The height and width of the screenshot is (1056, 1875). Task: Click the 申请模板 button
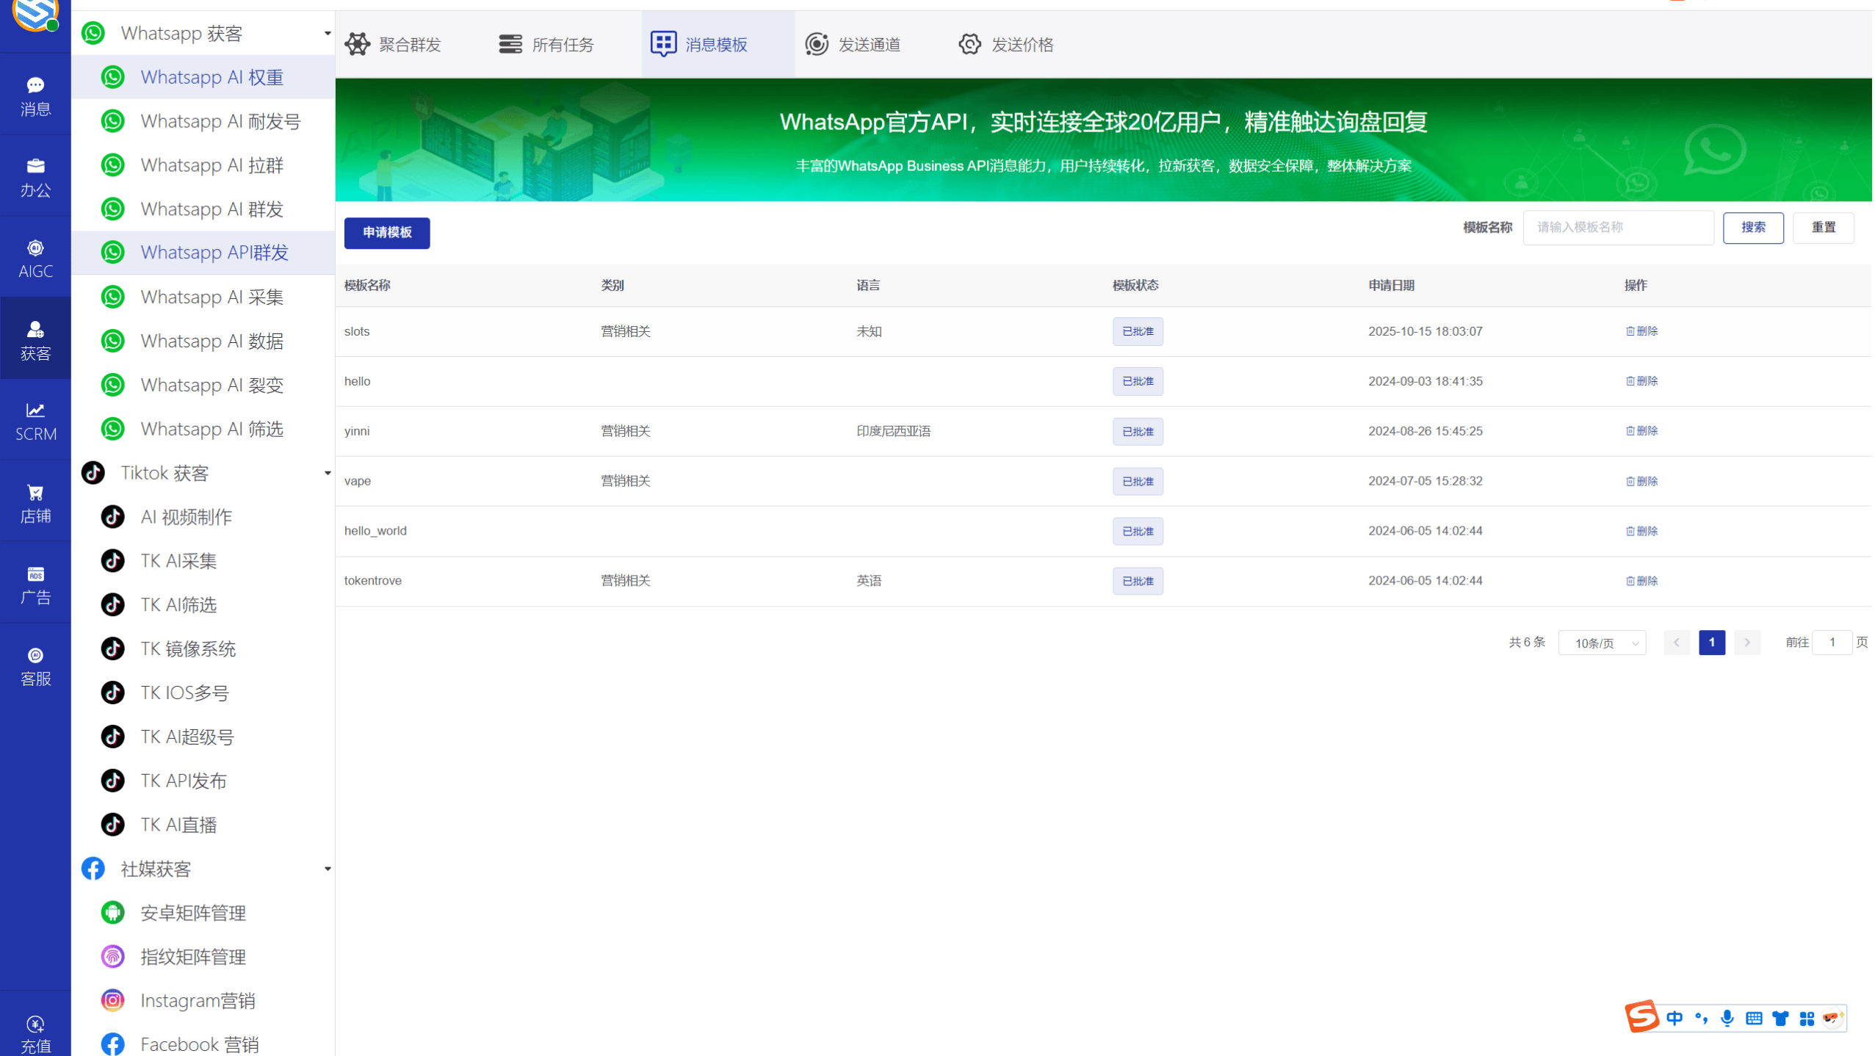pyautogui.click(x=387, y=233)
